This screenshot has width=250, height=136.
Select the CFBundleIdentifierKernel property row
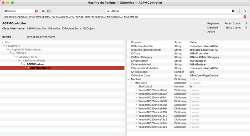188,50
